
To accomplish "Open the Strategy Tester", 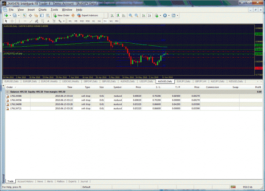I will point(48,15).
